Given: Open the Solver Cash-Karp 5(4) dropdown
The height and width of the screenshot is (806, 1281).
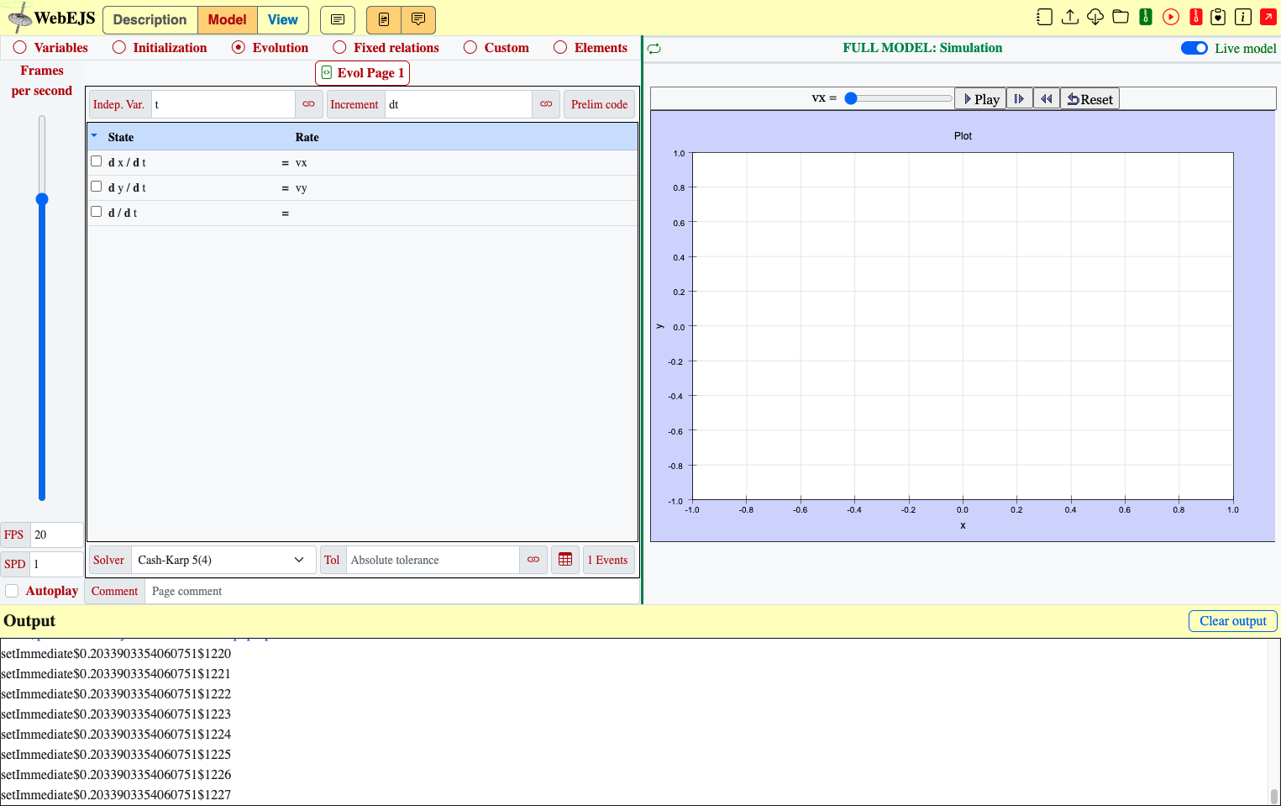Looking at the screenshot, I should click(x=223, y=560).
